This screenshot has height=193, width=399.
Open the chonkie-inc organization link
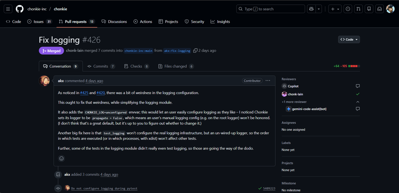point(37,9)
